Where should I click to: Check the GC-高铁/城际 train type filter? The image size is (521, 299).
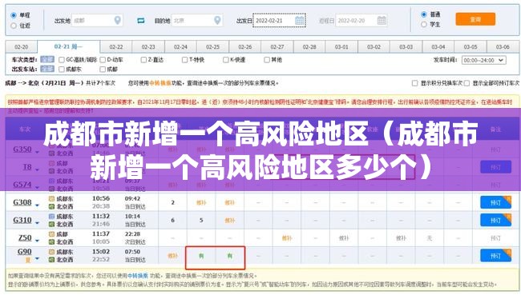(62, 60)
